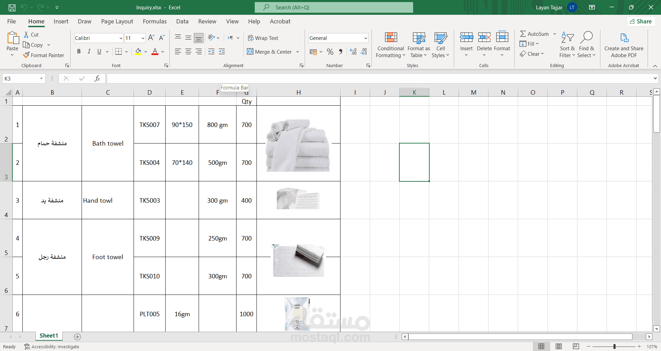
Task: Apply the yellow Fill Color swatch
Action: 138,52
